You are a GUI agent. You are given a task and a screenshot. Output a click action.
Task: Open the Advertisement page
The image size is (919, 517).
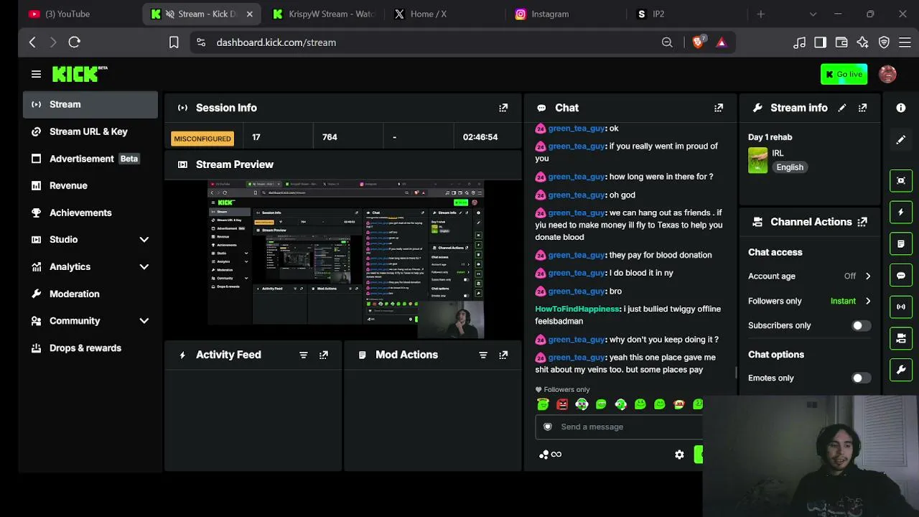(90, 159)
